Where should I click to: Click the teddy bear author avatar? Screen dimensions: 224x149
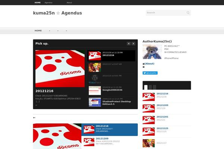(152, 52)
